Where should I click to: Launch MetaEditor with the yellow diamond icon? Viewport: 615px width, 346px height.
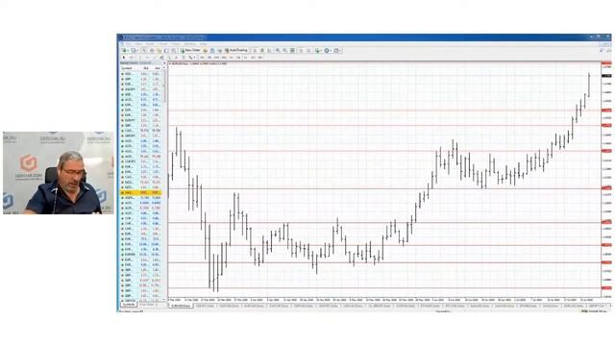tap(205, 50)
